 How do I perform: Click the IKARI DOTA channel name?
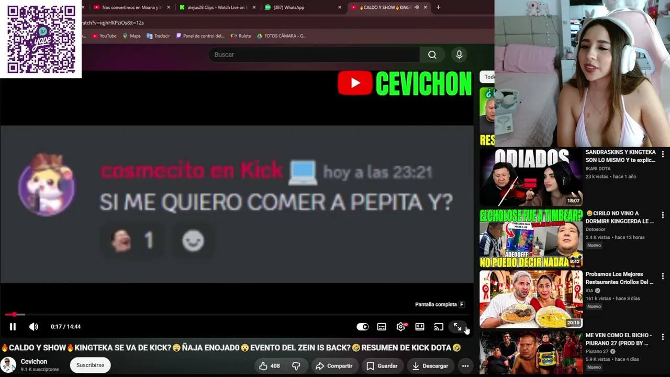pyautogui.click(x=598, y=169)
